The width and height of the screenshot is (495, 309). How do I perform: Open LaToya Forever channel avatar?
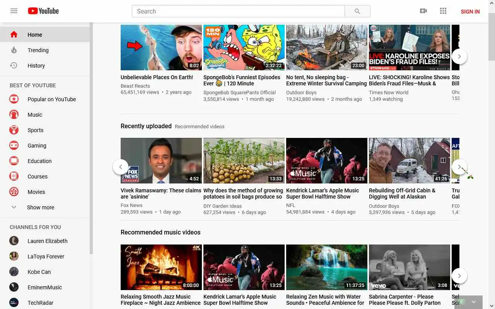tap(14, 256)
